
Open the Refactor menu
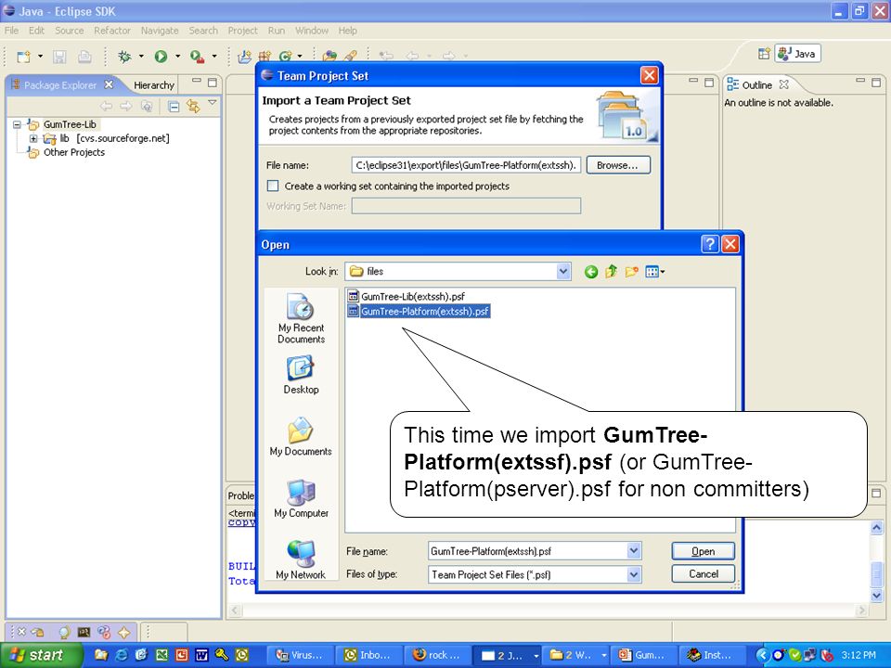click(x=112, y=31)
